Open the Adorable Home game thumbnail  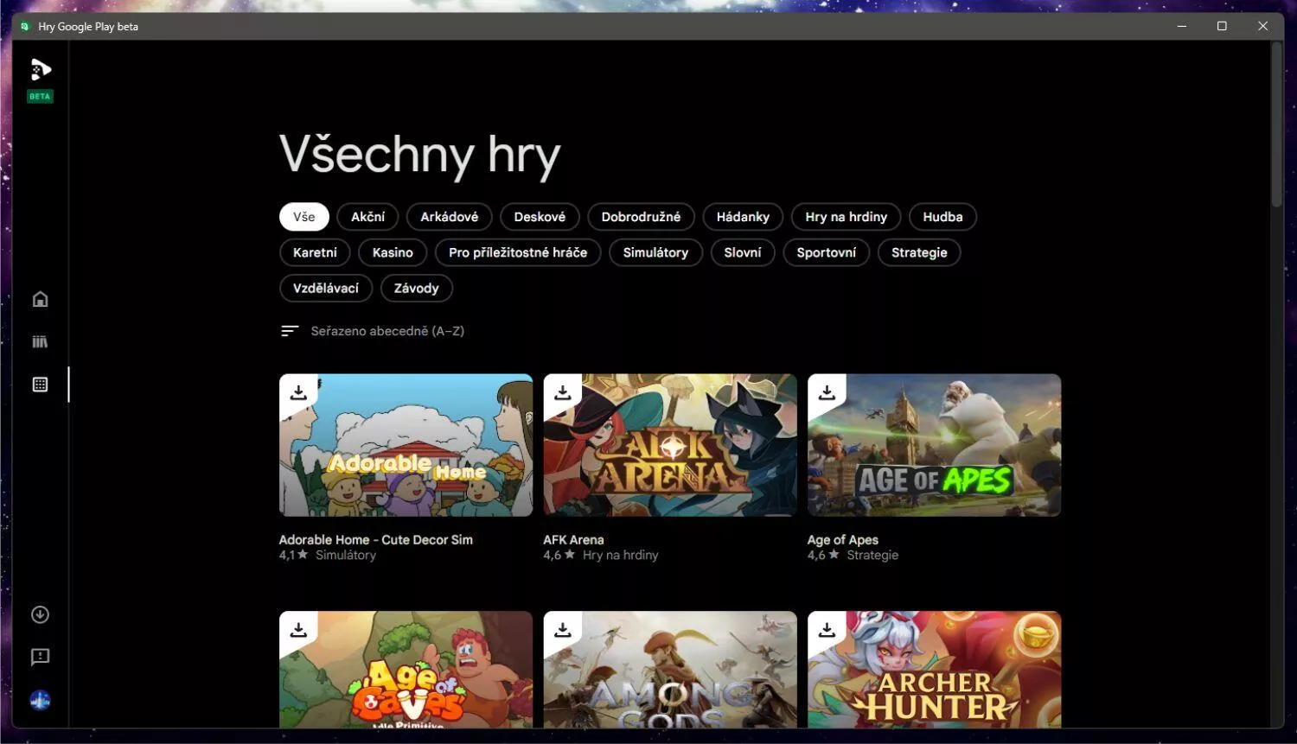click(x=406, y=445)
